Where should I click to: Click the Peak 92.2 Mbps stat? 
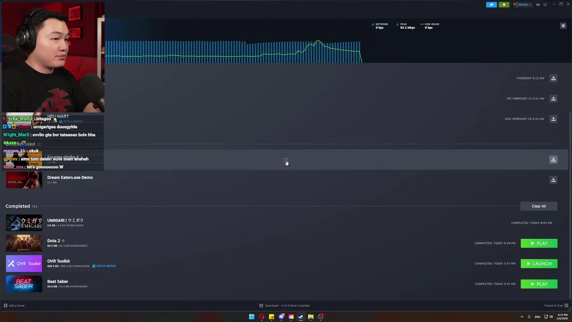[x=406, y=26]
